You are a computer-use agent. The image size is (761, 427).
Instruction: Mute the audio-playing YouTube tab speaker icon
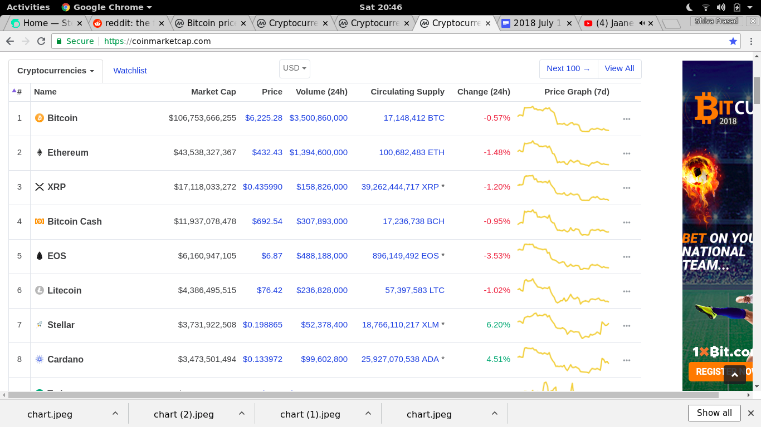pos(642,23)
